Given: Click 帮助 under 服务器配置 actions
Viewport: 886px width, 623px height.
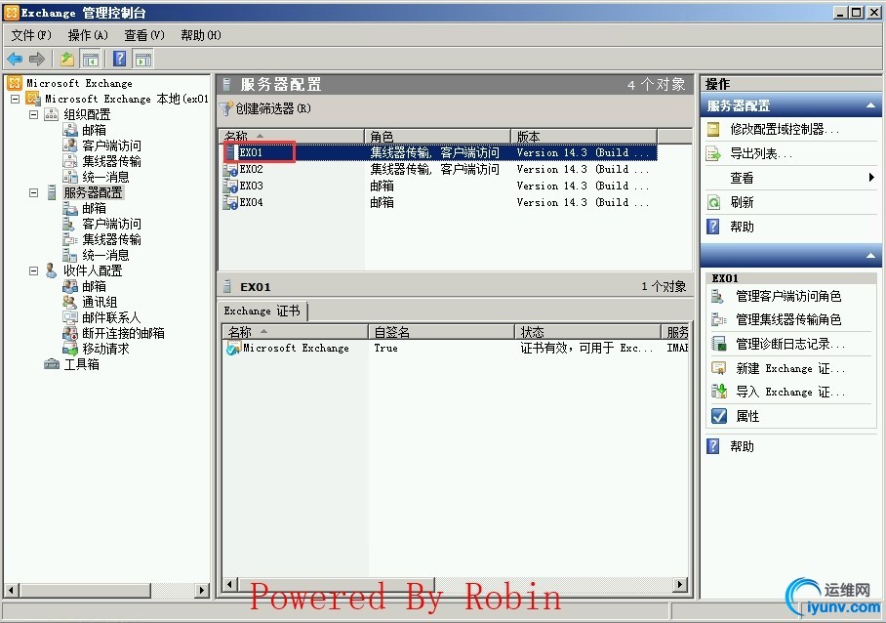Looking at the screenshot, I should [x=742, y=227].
